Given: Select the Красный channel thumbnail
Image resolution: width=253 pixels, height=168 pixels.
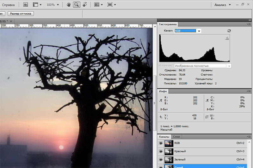Looking at the screenshot, I should (x=169, y=151).
